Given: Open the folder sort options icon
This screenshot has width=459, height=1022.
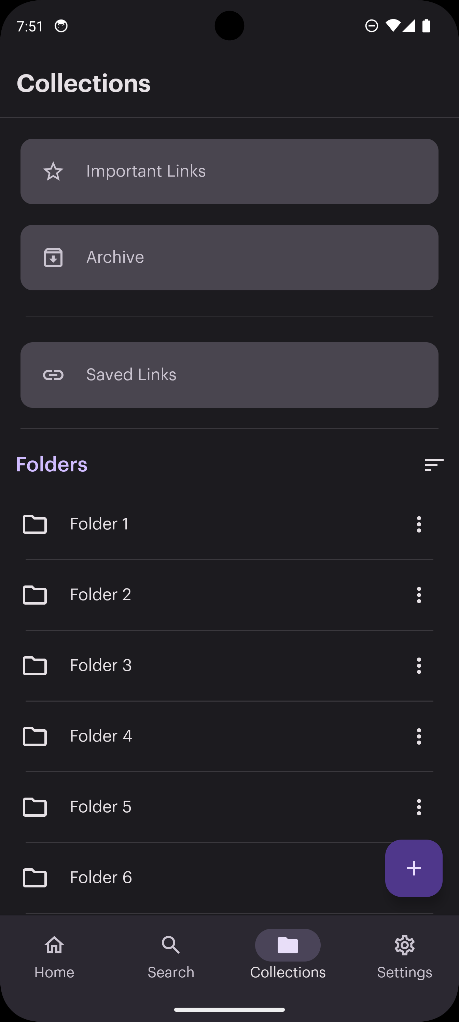Looking at the screenshot, I should pos(434,465).
